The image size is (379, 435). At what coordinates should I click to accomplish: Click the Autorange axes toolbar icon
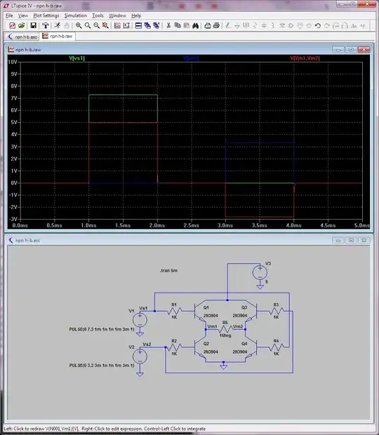(x=117, y=25)
